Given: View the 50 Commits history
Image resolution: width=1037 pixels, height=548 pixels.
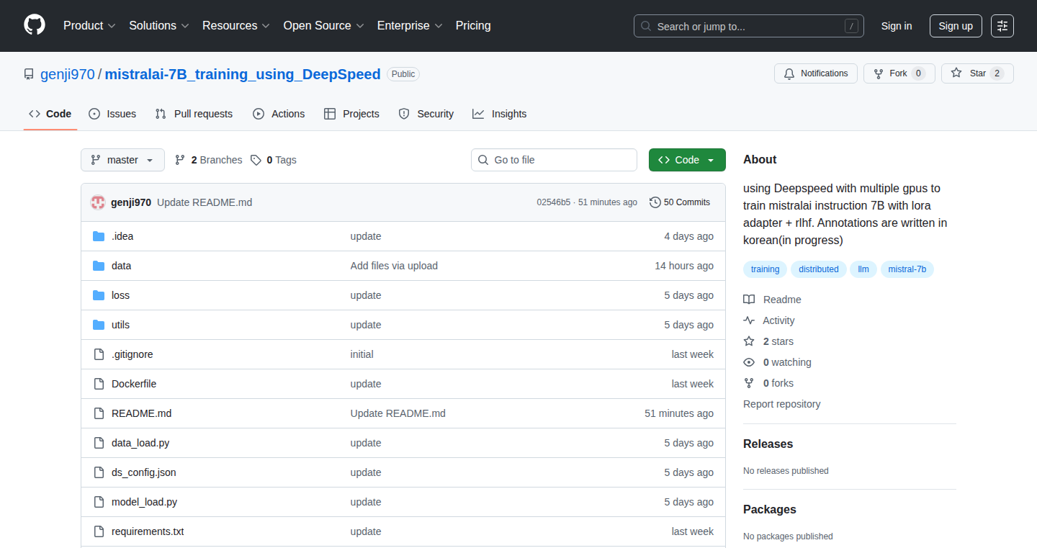Looking at the screenshot, I should pos(680,202).
